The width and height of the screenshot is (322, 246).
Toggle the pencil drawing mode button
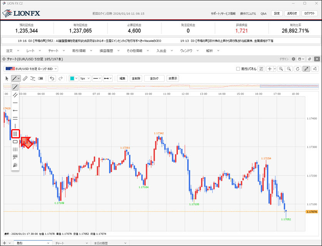pyautogui.click(x=306, y=69)
